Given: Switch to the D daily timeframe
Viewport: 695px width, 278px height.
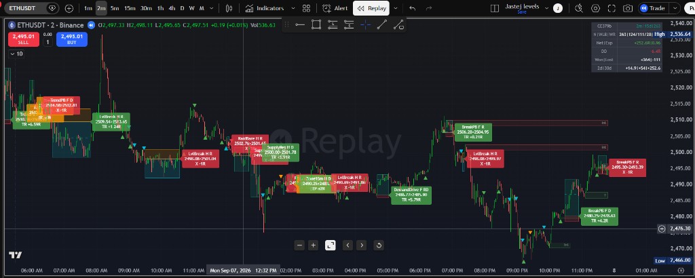Looking at the screenshot, I should coord(182,8).
